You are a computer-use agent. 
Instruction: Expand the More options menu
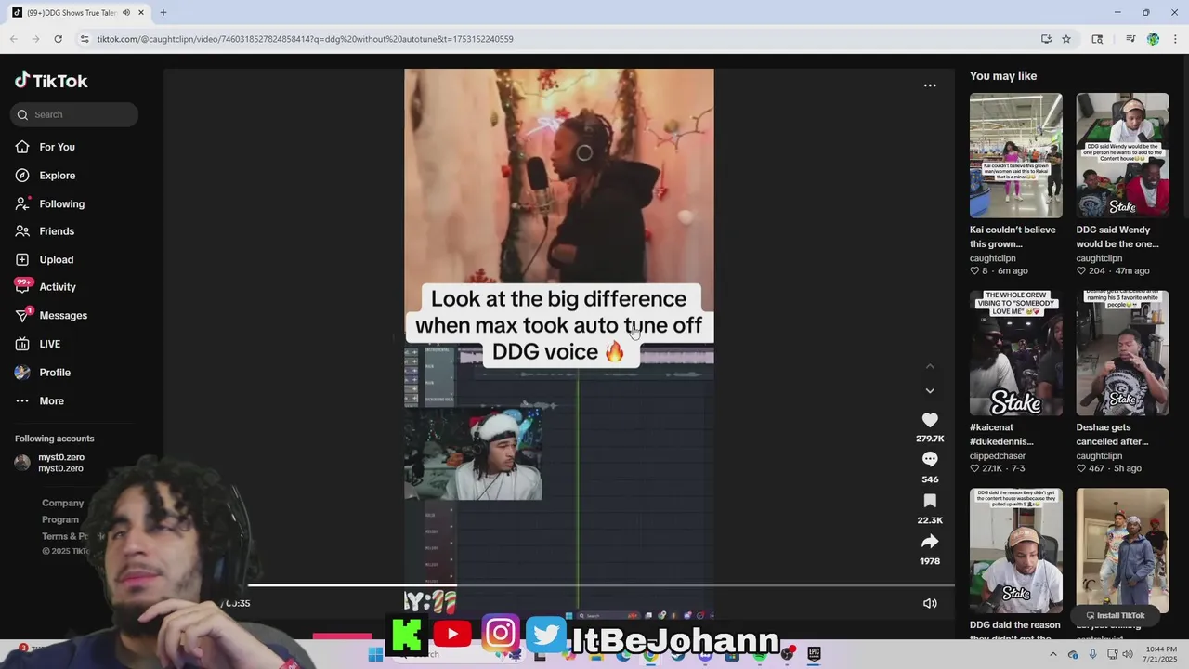click(x=51, y=401)
